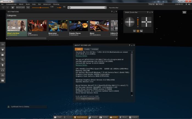Open the Map icon in left sidebar

tap(3, 81)
